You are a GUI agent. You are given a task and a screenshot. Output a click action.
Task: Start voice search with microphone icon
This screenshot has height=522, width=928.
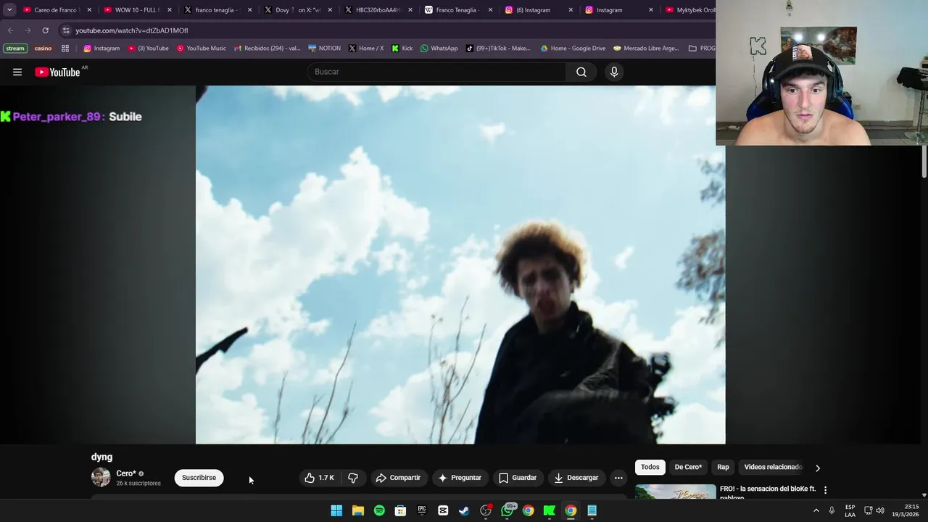click(x=614, y=72)
